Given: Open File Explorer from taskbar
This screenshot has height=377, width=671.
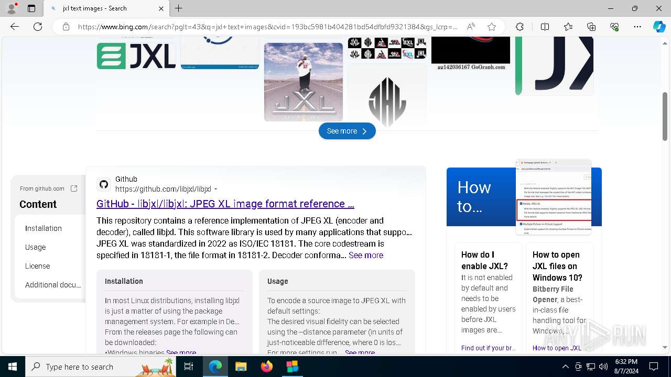Looking at the screenshot, I should click(241, 367).
